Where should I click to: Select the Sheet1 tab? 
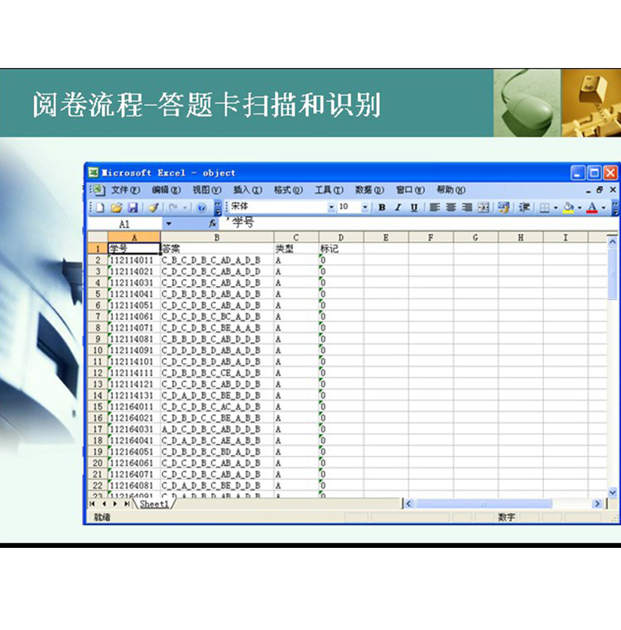click(x=154, y=504)
